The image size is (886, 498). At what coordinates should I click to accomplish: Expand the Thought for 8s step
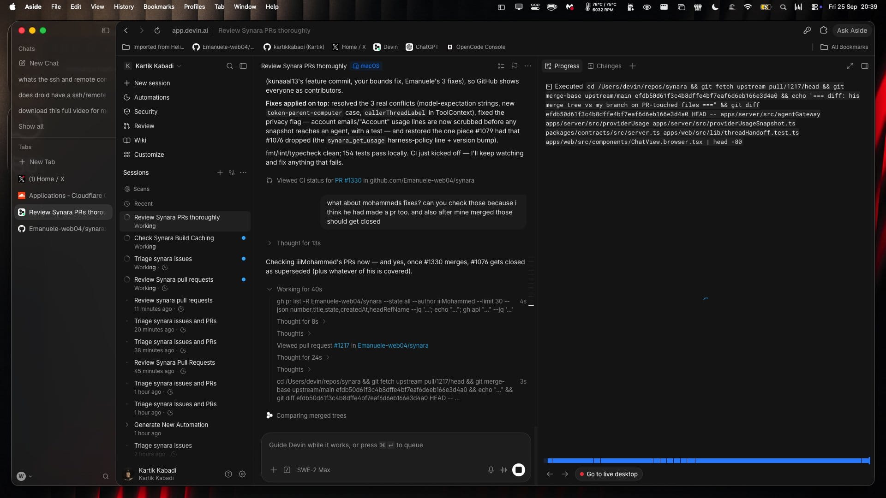click(x=301, y=321)
